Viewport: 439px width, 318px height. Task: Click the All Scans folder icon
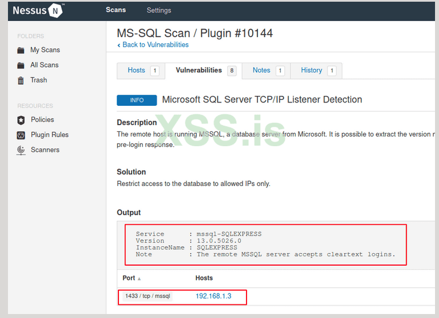pos(20,65)
